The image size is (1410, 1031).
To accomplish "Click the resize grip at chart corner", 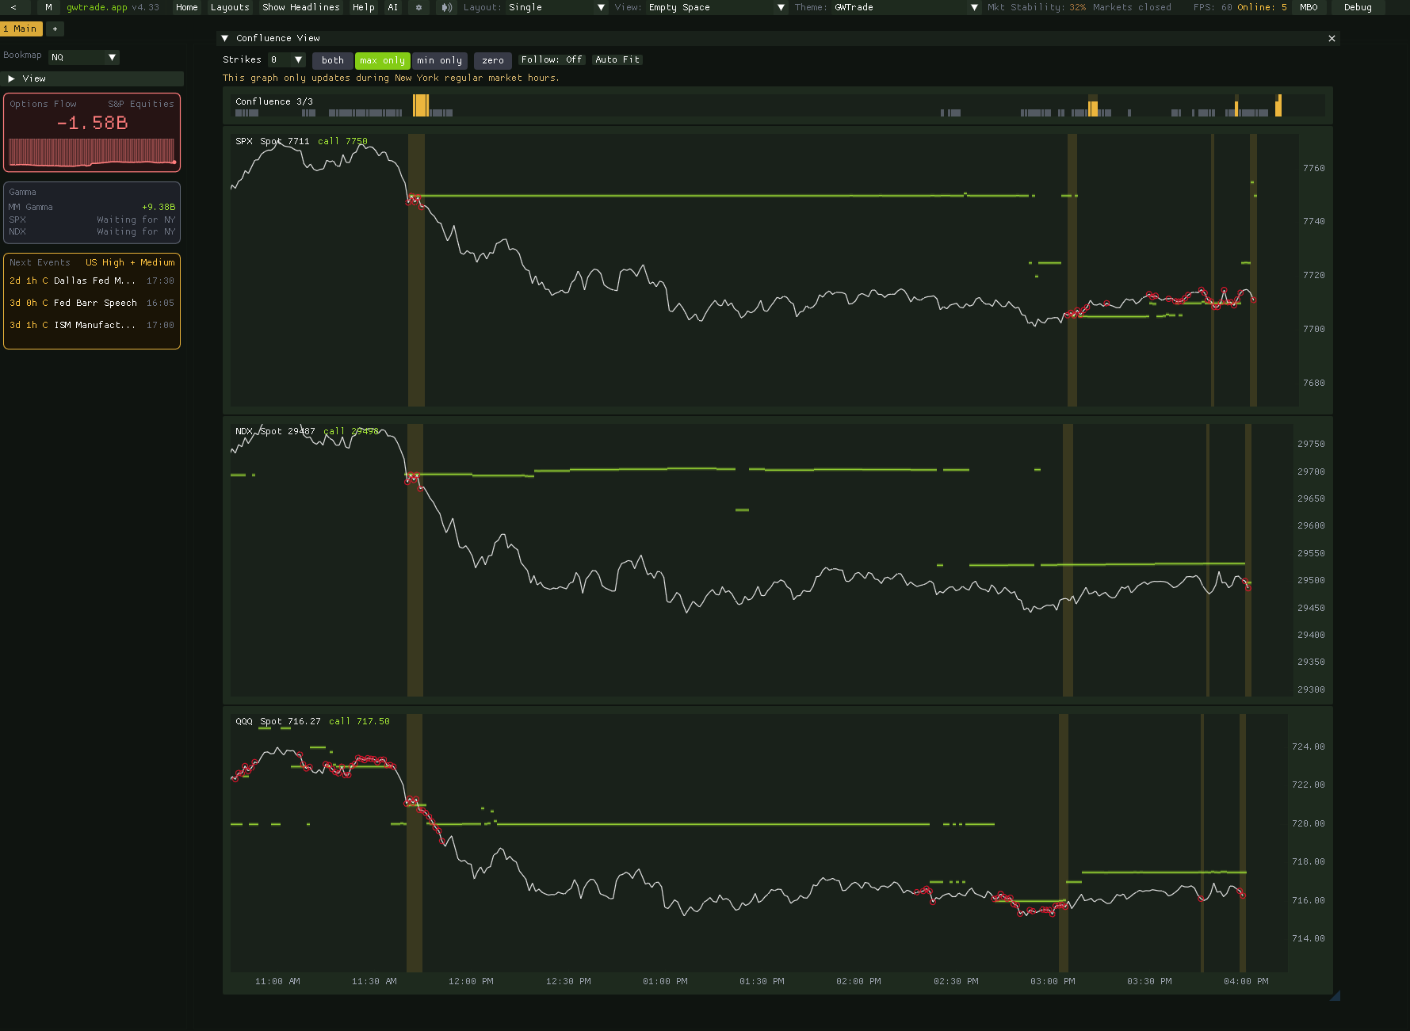I will tap(1335, 995).
